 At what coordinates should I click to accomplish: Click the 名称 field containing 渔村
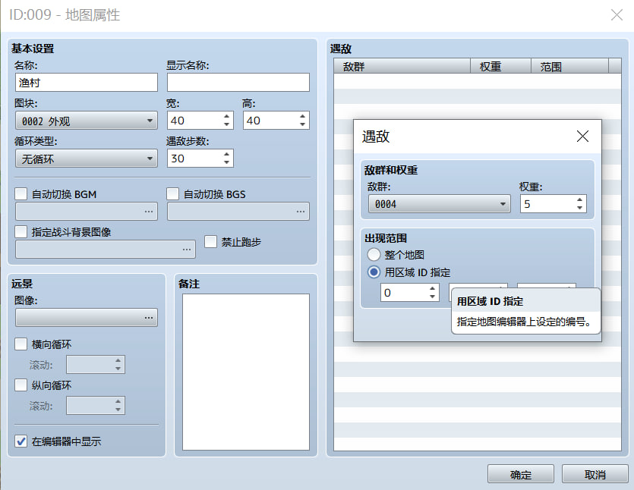tap(87, 83)
